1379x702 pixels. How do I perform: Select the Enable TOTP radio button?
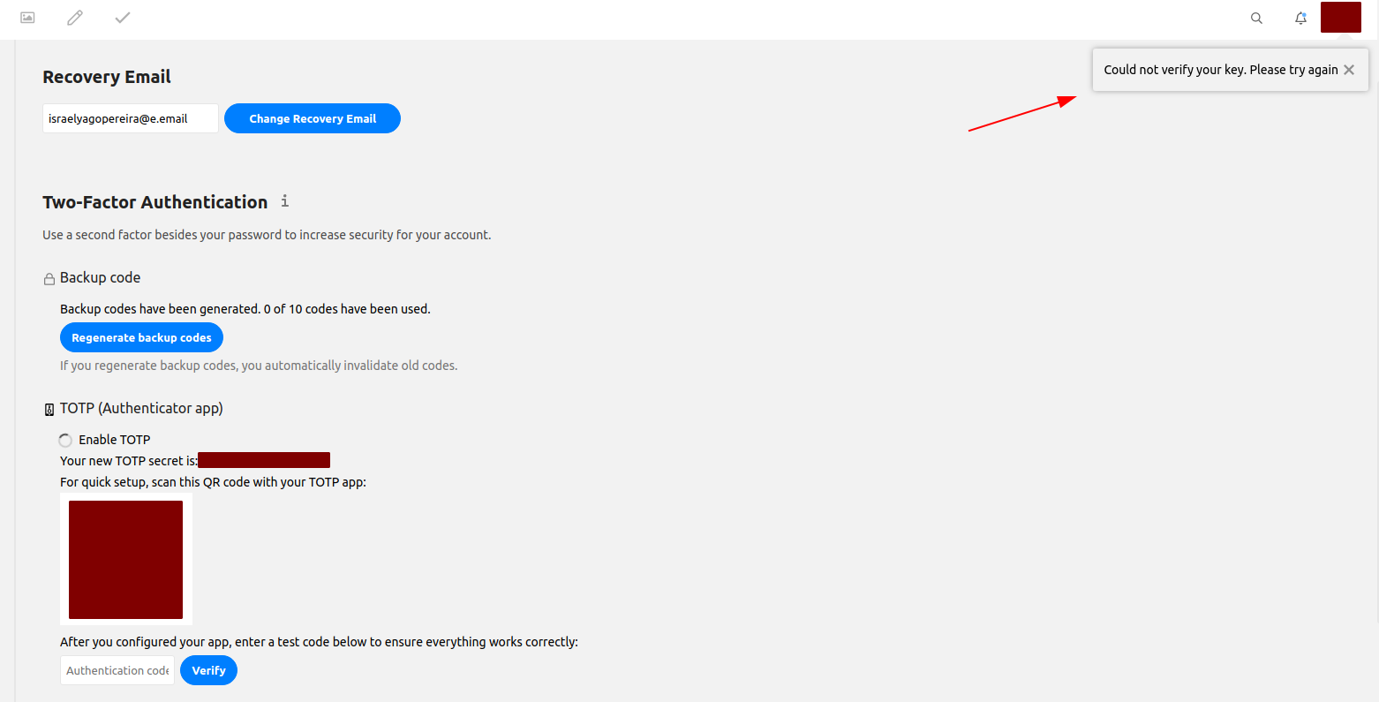[64, 439]
